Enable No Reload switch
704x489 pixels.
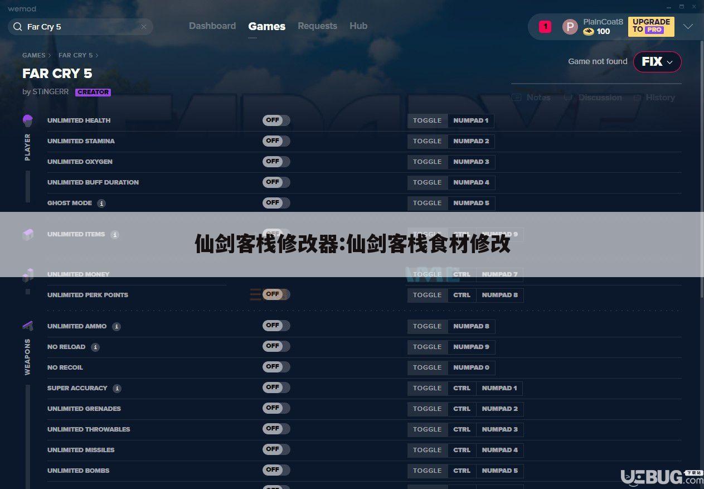276,346
